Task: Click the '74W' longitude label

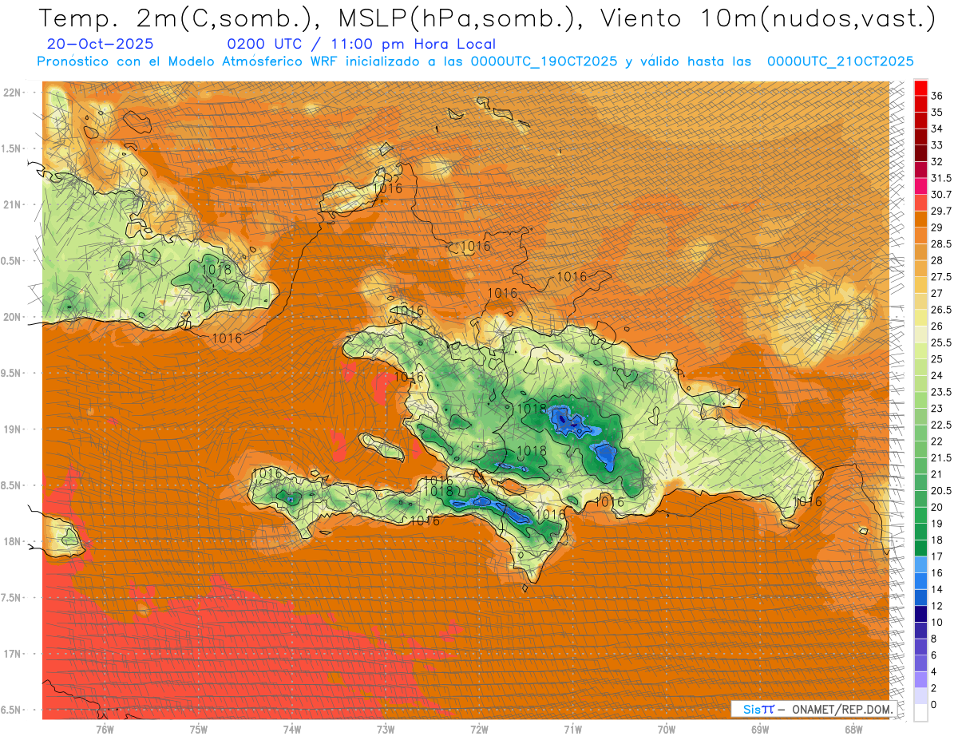Action: pyautogui.click(x=292, y=729)
